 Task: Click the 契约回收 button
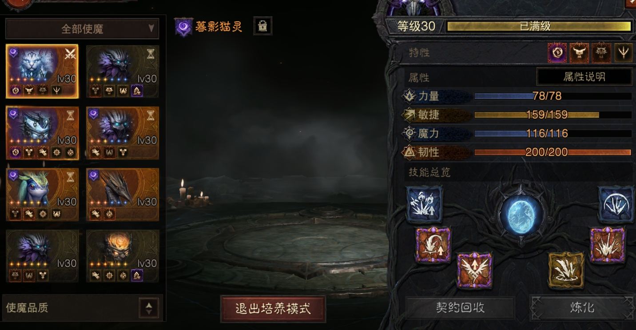click(460, 307)
